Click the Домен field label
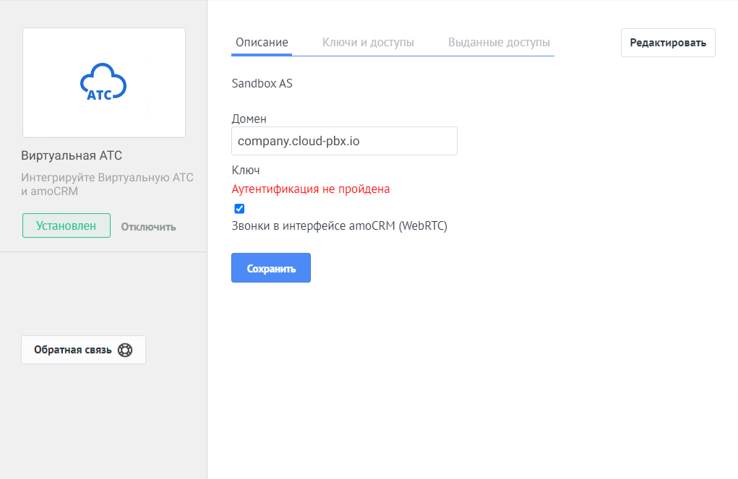This screenshot has width=738, height=479. (x=249, y=118)
